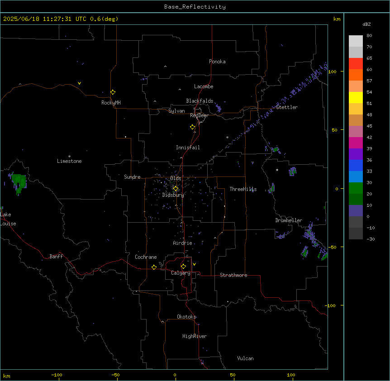
Task: Choose the light grey 70-80 dBZ swatch
Action: pyautogui.click(x=356, y=41)
